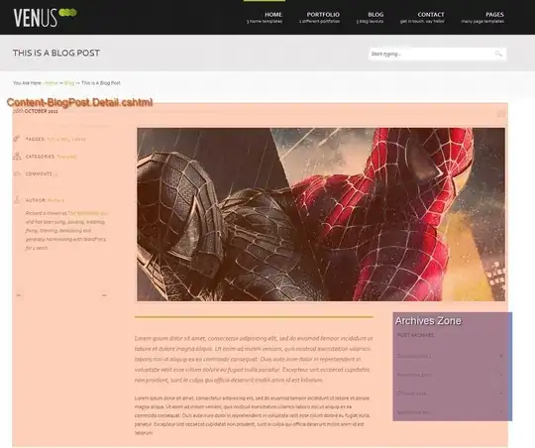The height and width of the screenshot is (448, 535).
Task: Expand the November 2011 archive row
Action: coord(451,375)
